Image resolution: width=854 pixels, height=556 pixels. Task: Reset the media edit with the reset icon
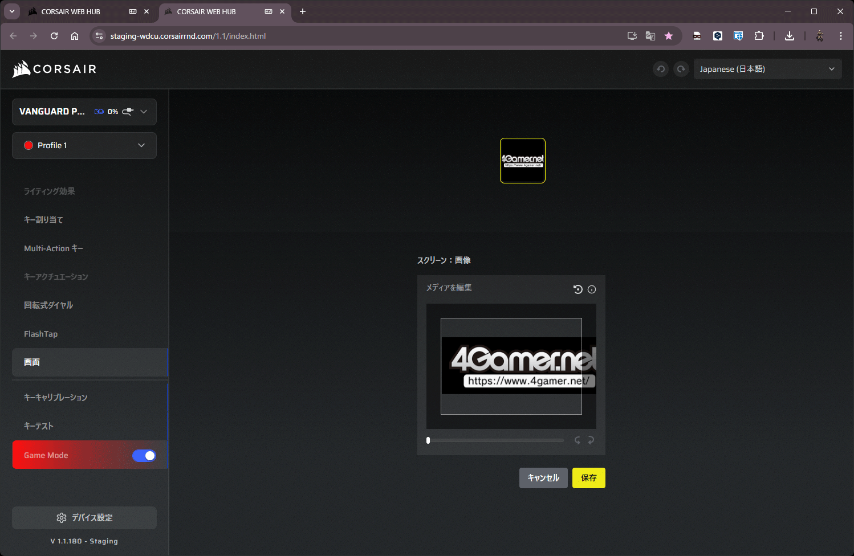[578, 289]
